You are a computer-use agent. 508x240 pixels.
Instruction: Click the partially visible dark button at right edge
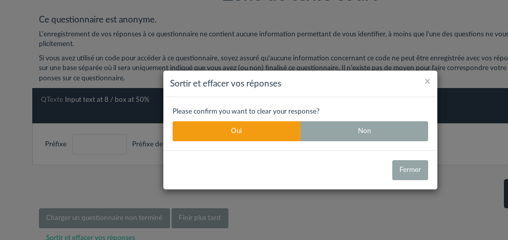(x=505, y=193)
